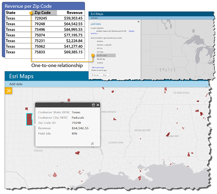Click zip code cell 75833
217x194 pixels.
pos(40,52)
